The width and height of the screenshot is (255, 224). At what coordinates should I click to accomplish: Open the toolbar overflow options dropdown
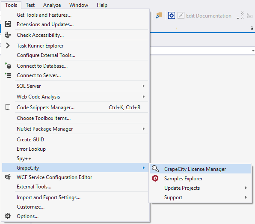238,18
